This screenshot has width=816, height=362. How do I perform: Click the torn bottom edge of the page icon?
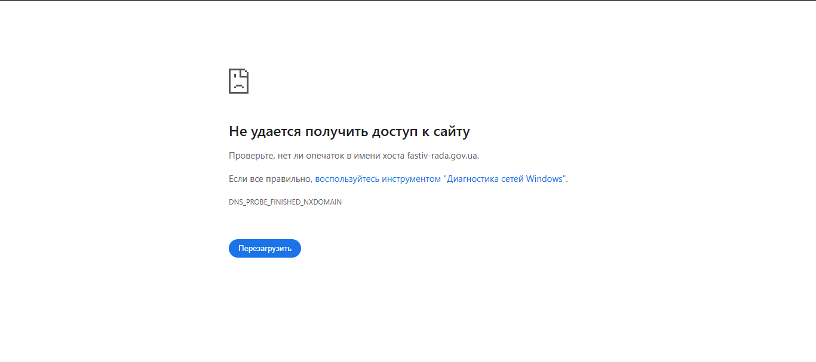pos(239,91)
